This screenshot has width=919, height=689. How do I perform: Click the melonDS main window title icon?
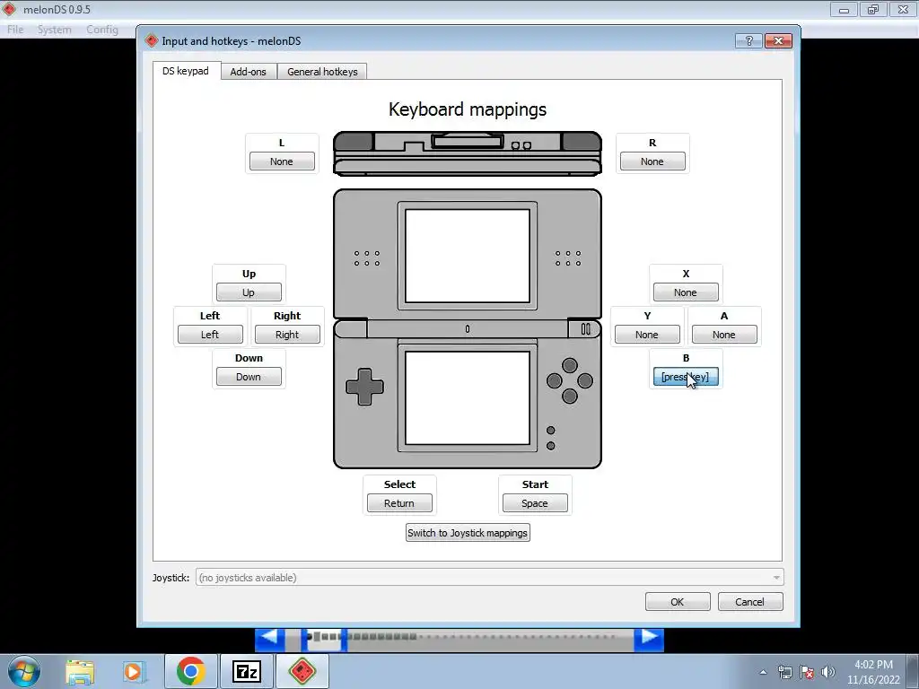9,9
